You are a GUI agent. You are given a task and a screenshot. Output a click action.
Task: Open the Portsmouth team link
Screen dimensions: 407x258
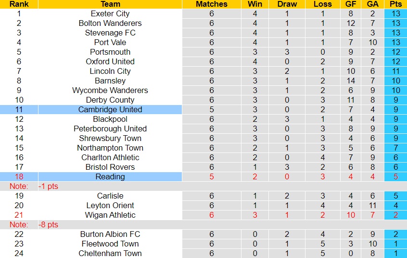(x=110, y=52)
